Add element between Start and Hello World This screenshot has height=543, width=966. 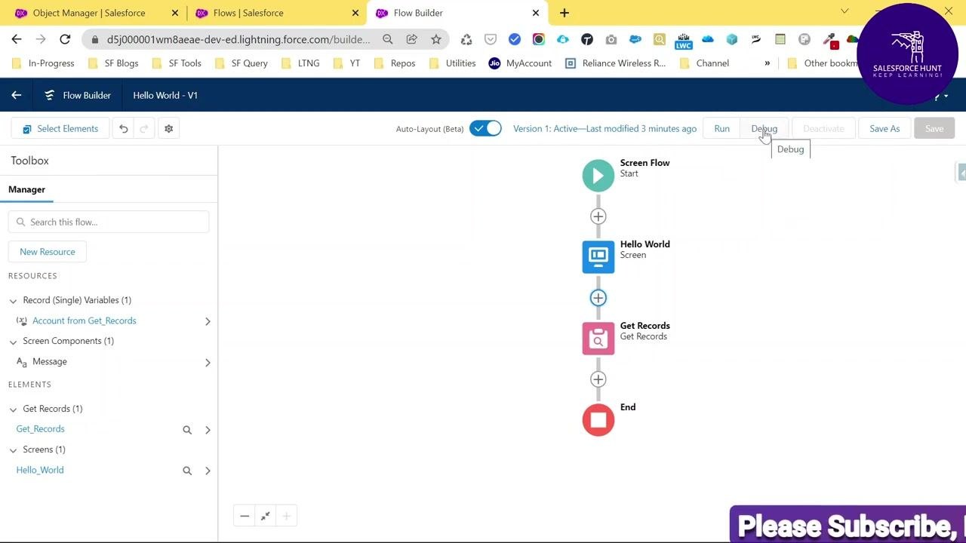click(598, 216)
